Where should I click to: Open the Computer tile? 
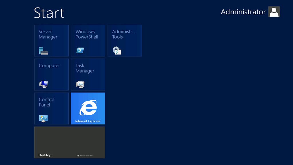click(x=51, y=74)
